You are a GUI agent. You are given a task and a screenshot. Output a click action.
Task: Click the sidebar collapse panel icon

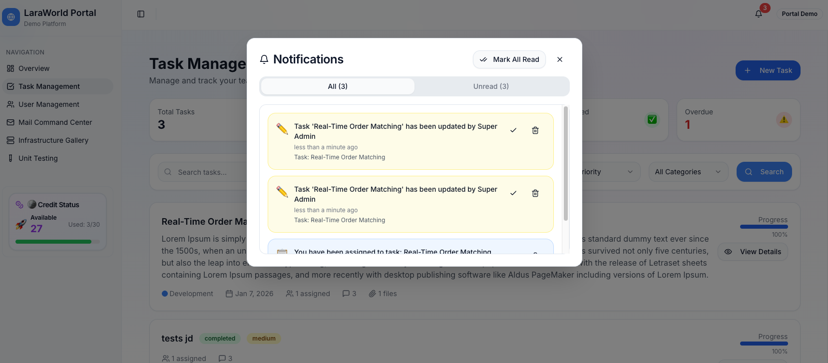pos(140,14)
